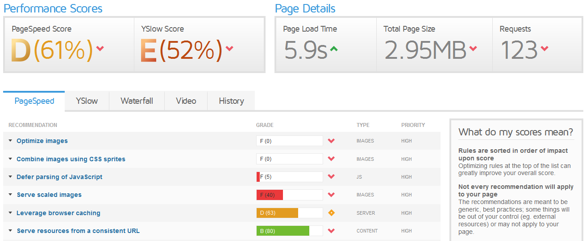586x241 pixels.
Task: Open the History tab
Action: pos(231,101)
